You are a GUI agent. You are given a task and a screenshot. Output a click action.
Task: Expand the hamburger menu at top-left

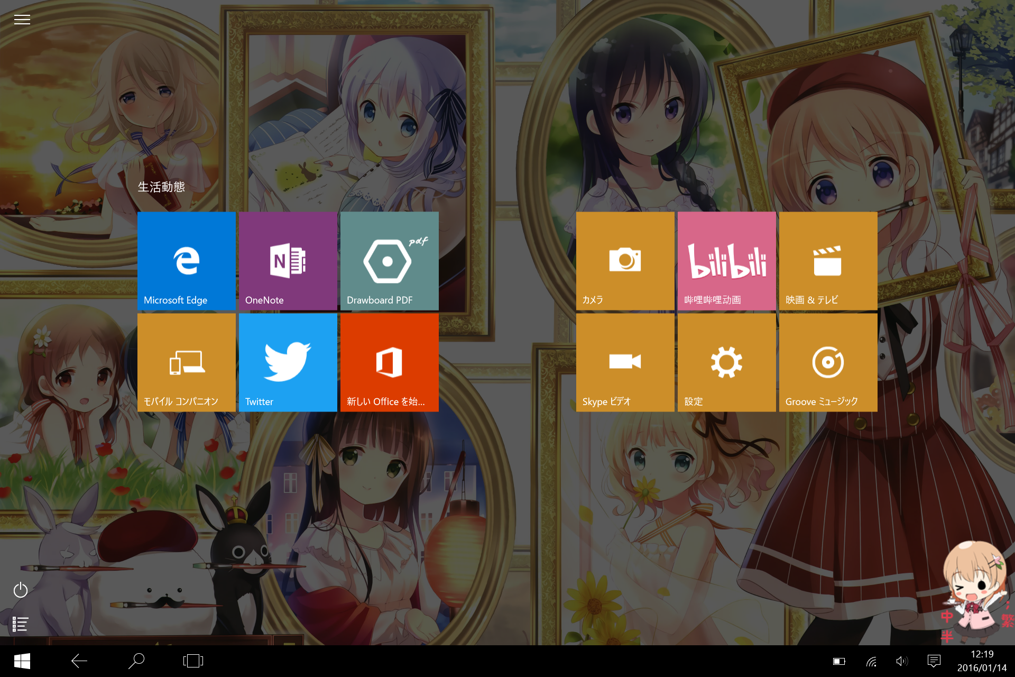click(x=22, y=20)
